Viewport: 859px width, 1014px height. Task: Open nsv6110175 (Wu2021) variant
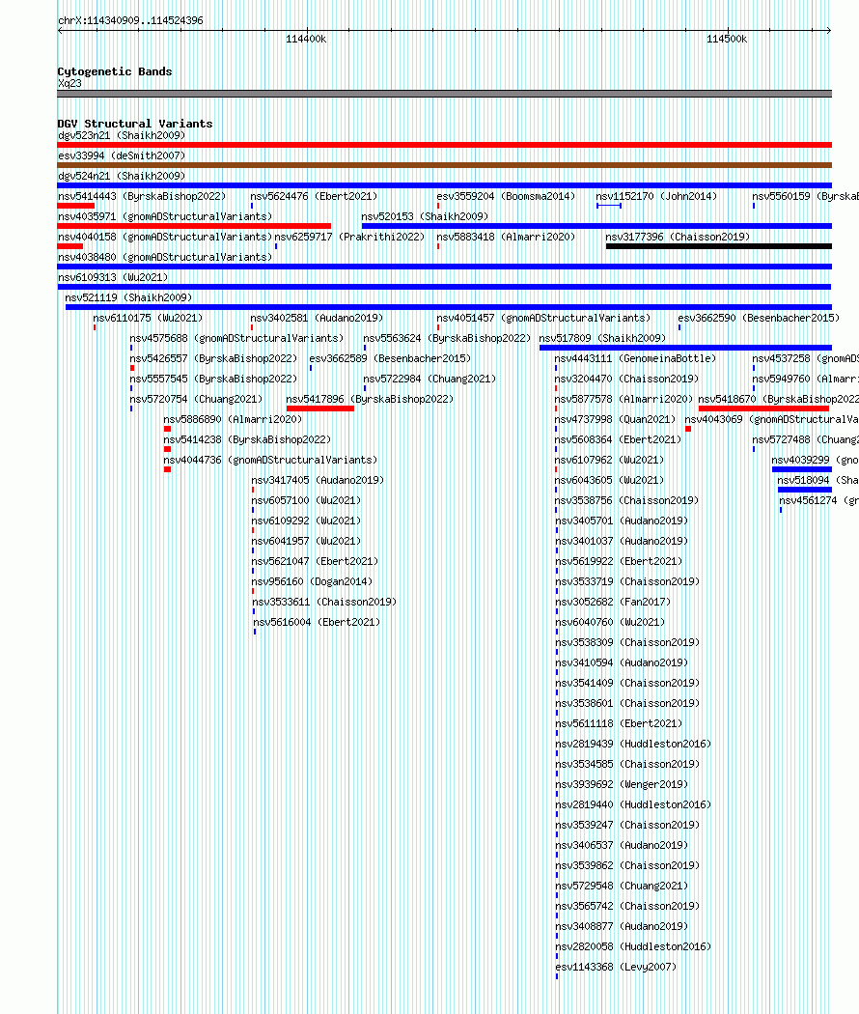click(x=148, y=318)
